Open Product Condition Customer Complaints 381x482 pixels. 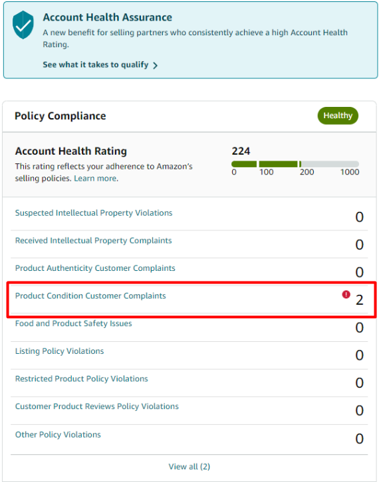[x=90, y=295]
